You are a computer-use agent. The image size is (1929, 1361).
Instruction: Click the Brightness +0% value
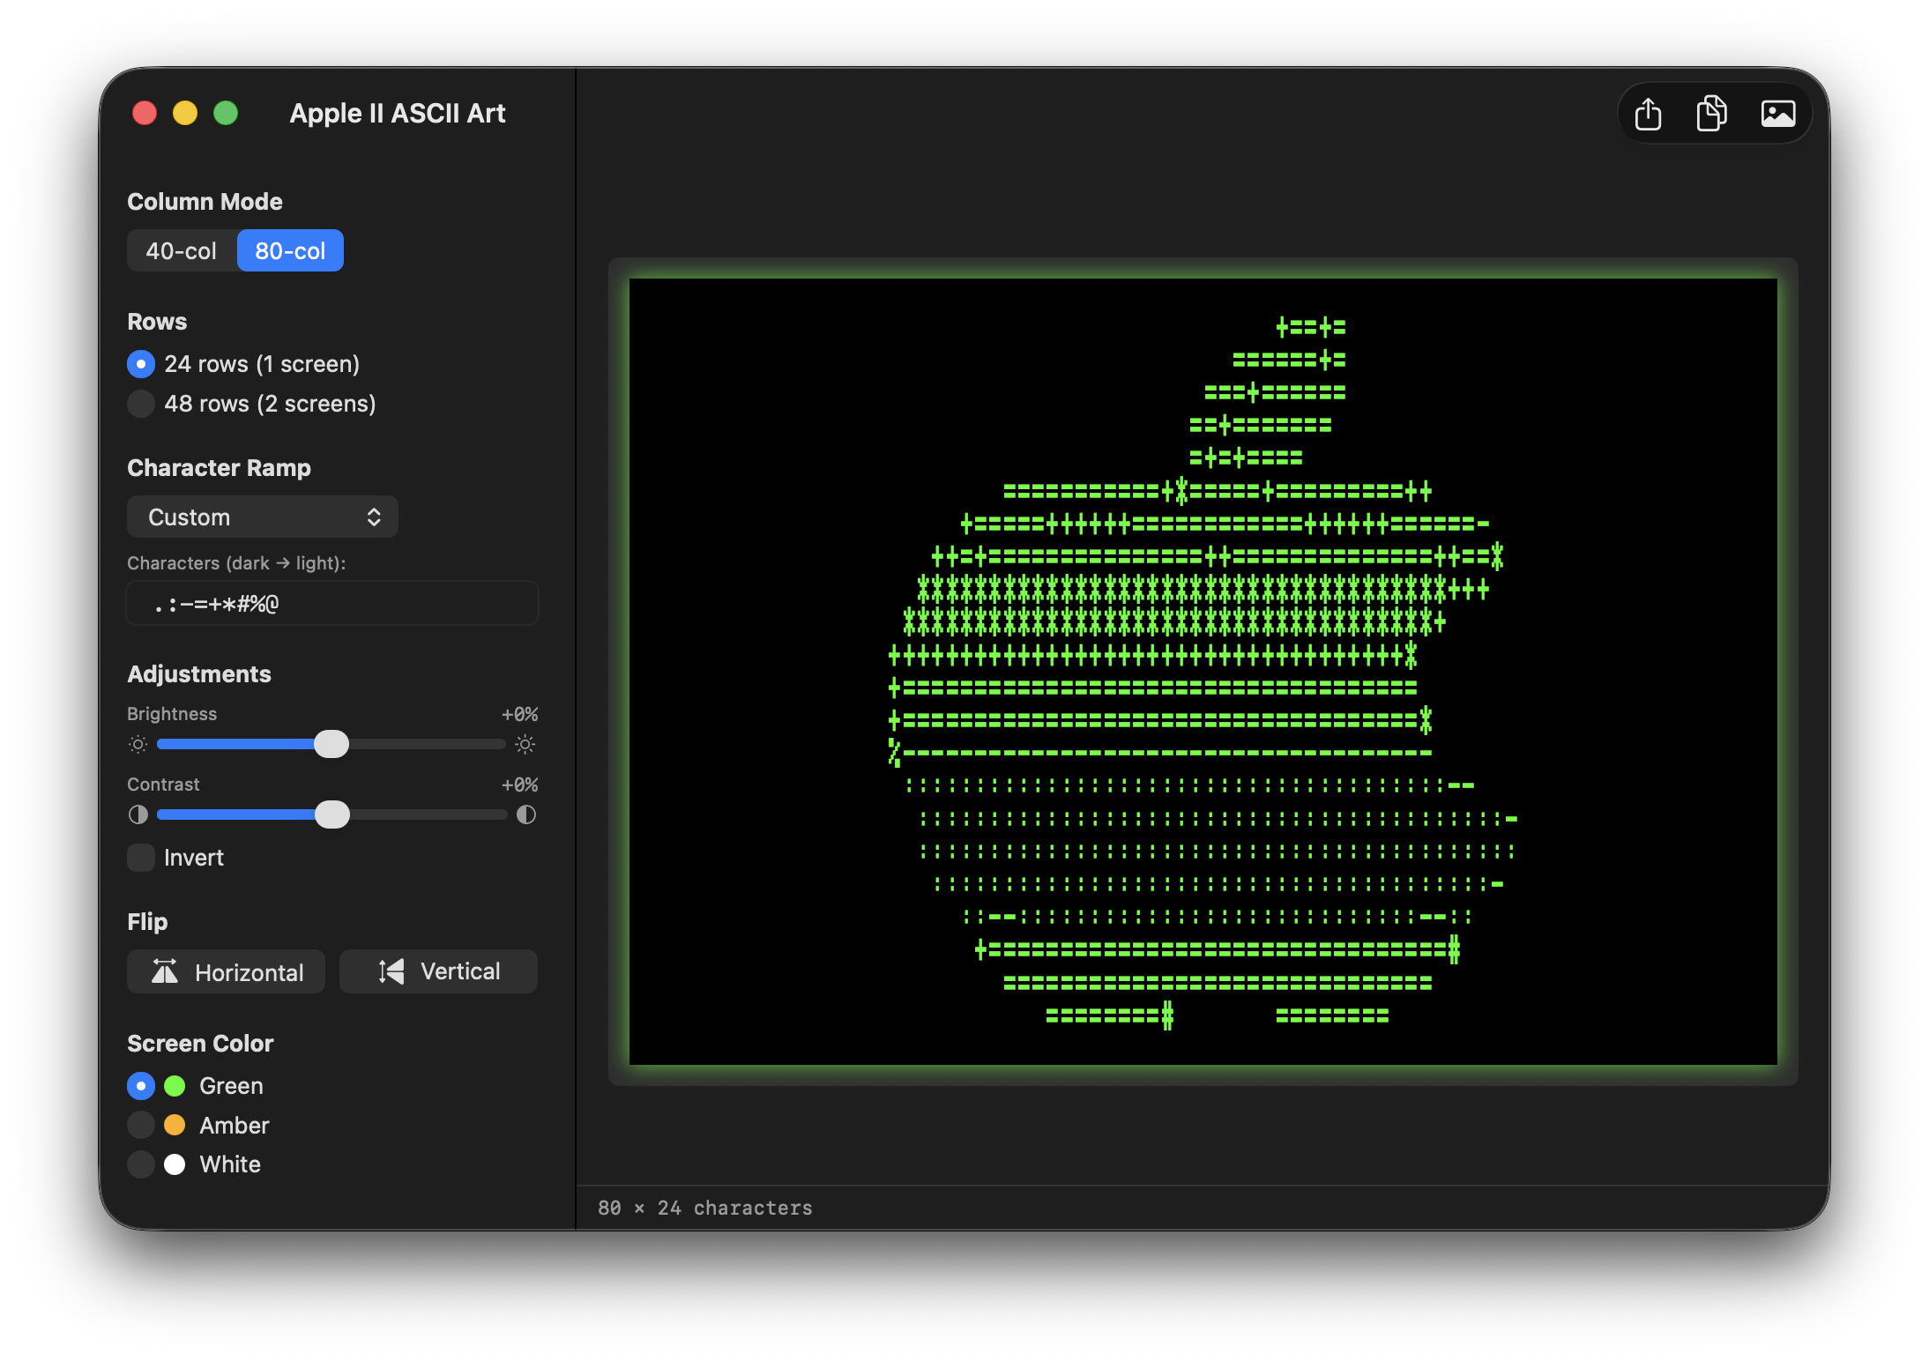[519, 714]
